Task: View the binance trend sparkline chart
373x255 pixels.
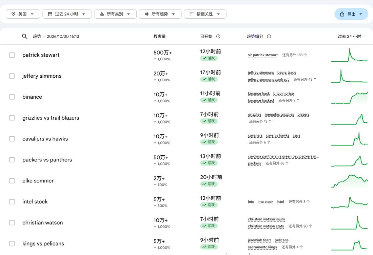Action: click(349, 98)
